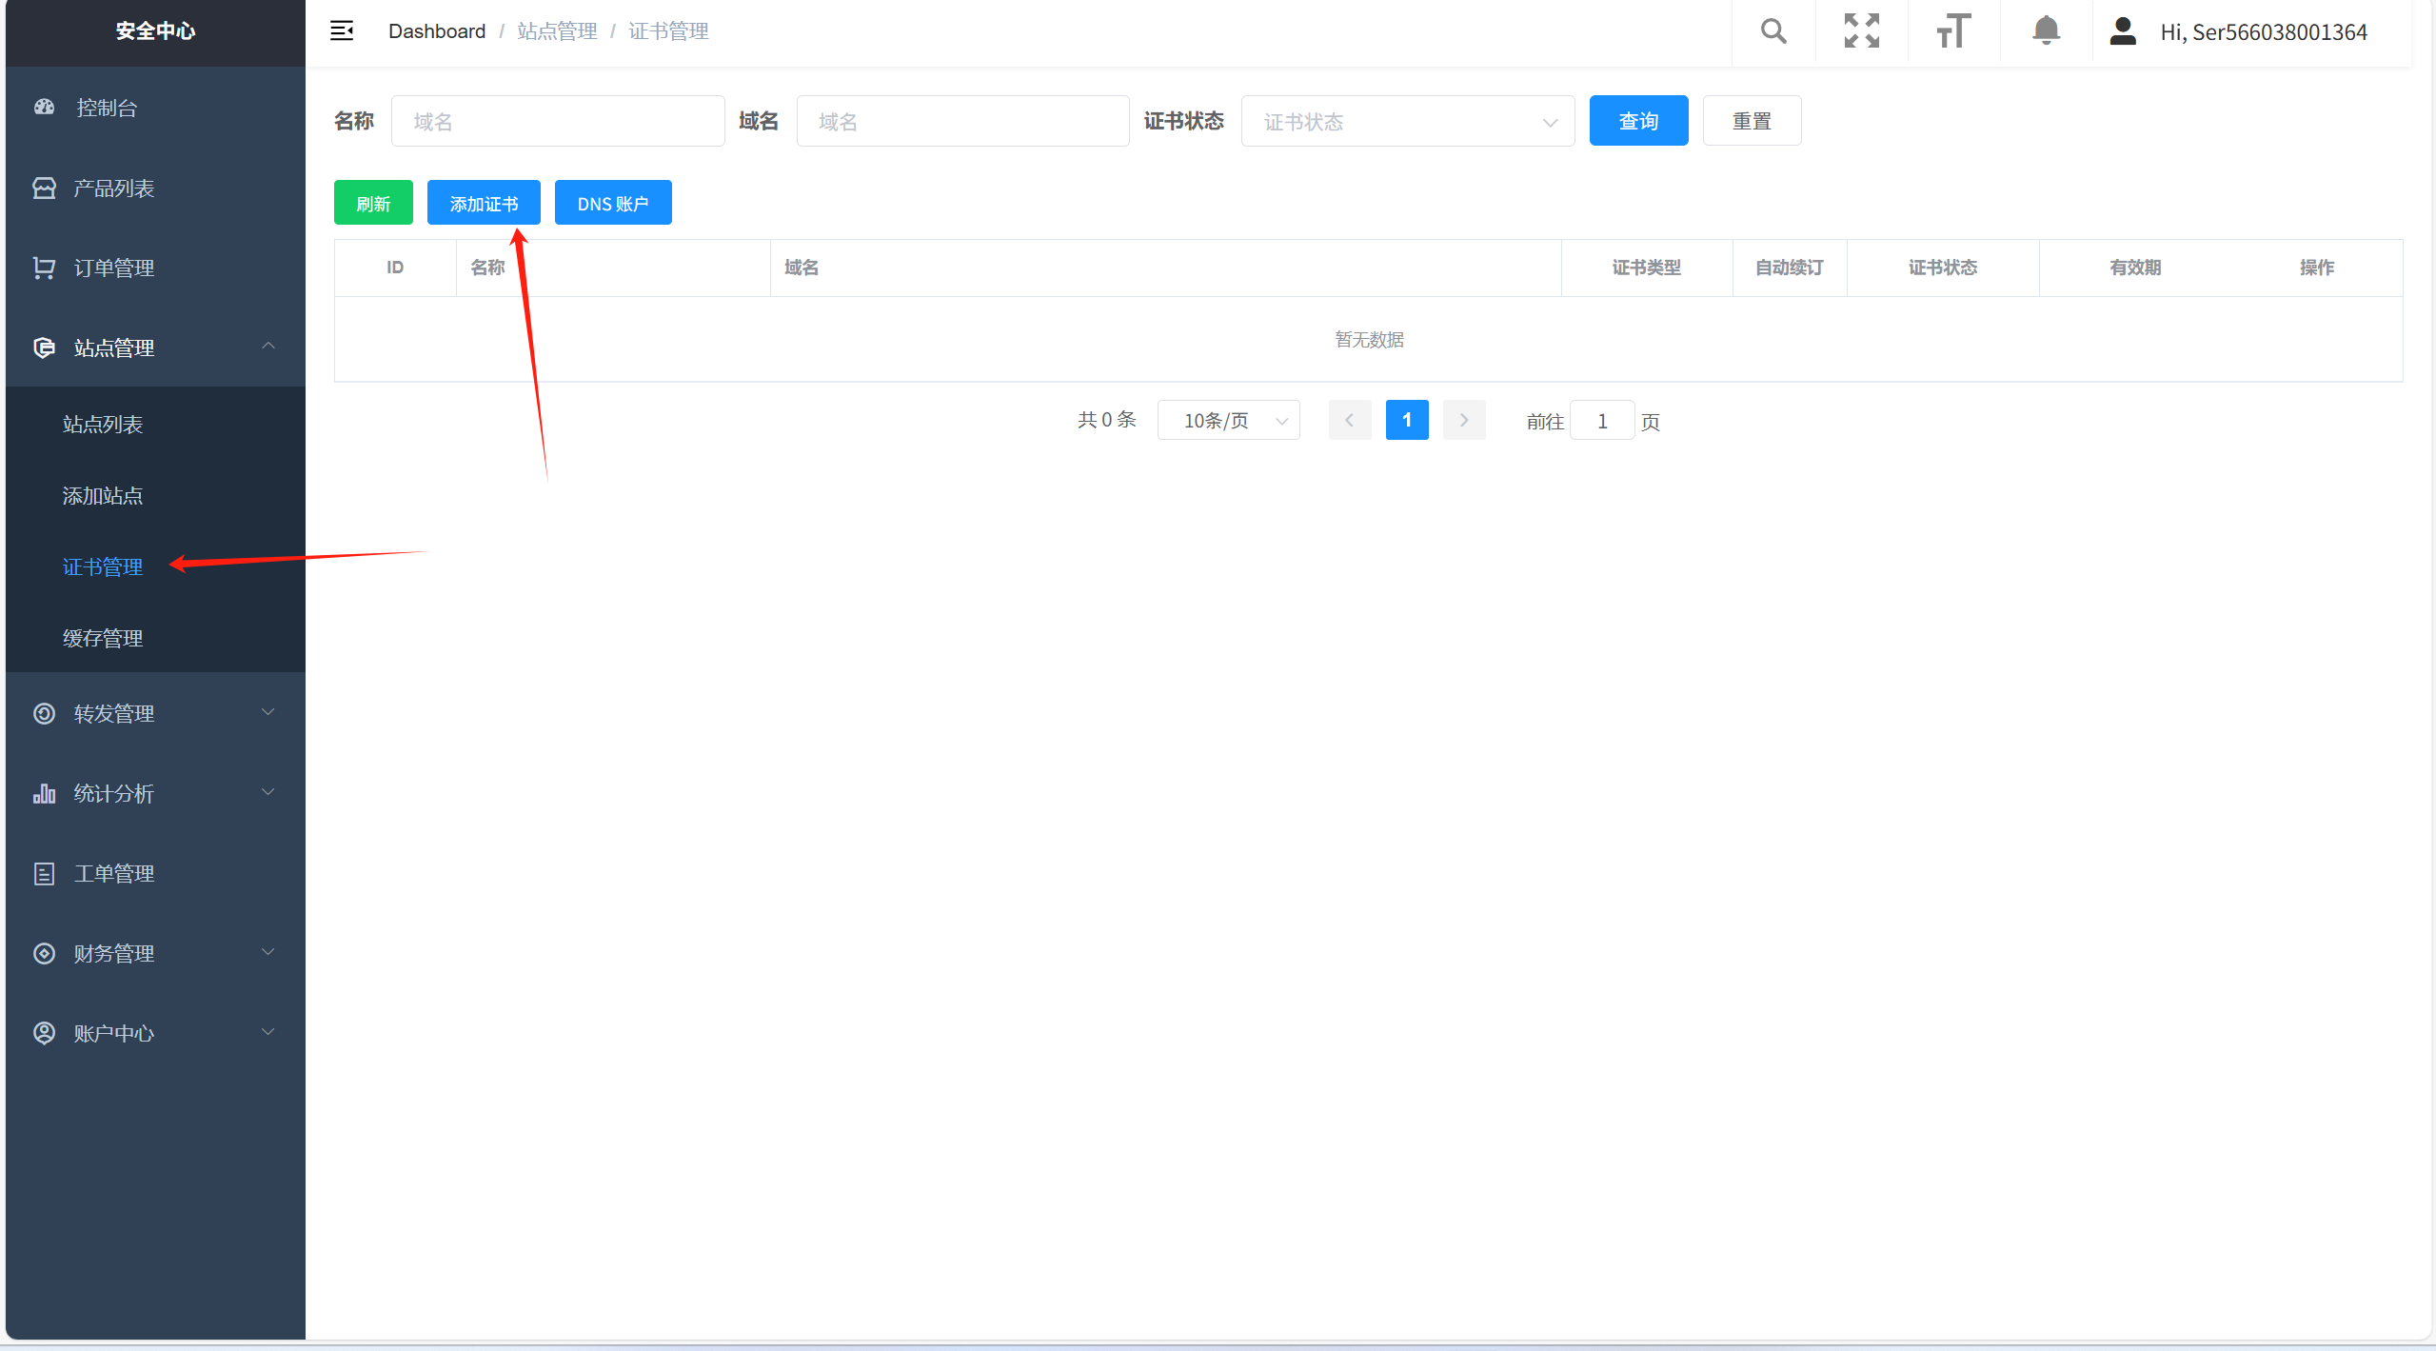Go to previous page arrow
Image resolution: width=2436 pixels, height=1351 pixels.
pos(1349,420)
